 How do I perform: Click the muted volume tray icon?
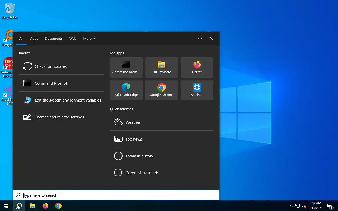pos(304,206)
